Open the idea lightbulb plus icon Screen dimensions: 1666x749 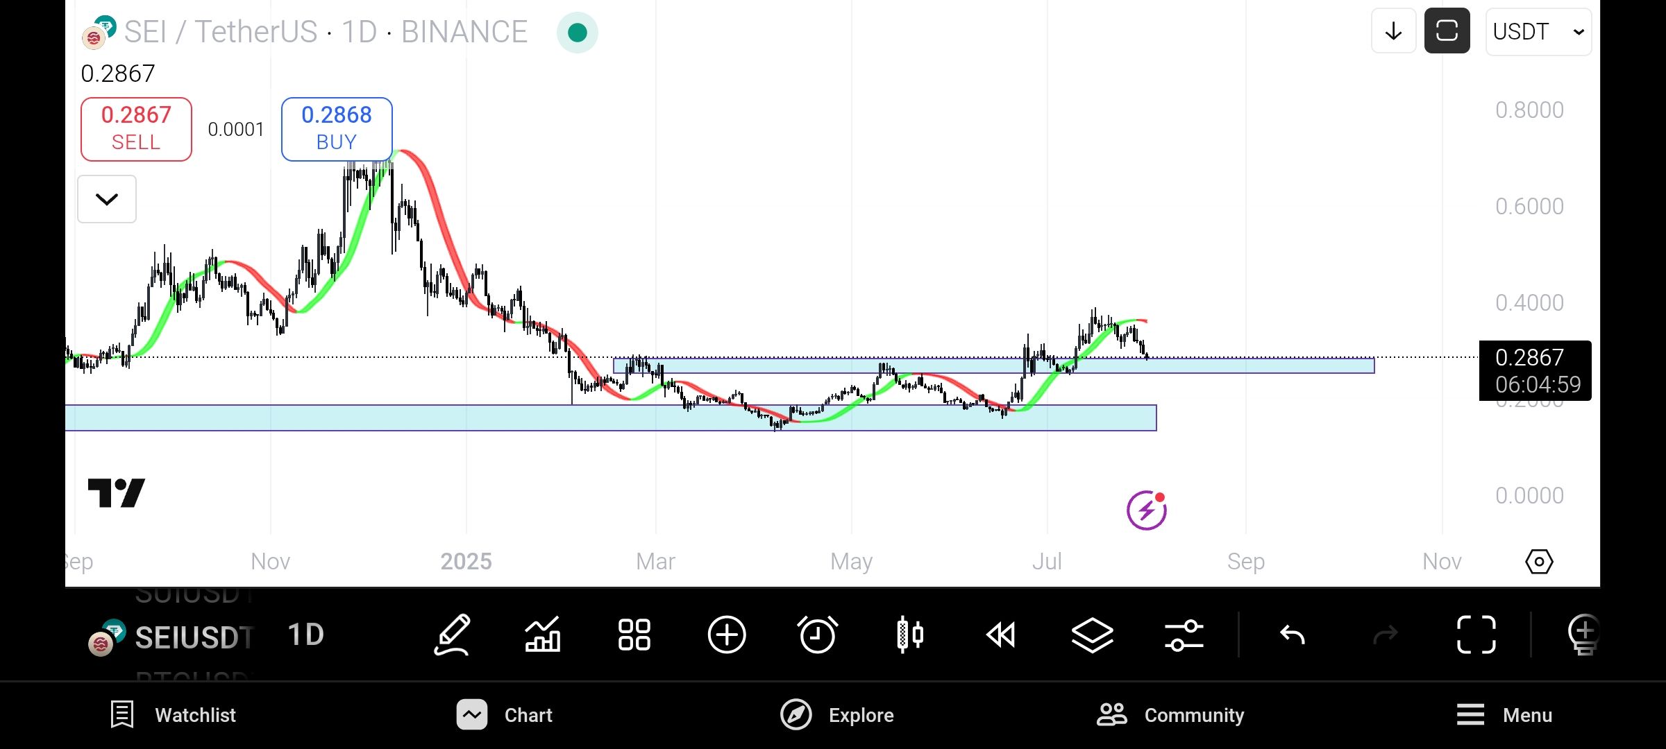(1584, 635)
